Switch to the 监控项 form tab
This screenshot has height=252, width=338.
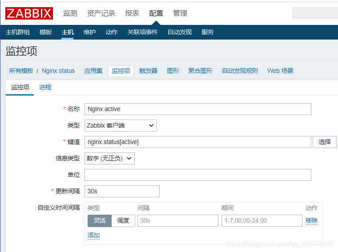(20, 87)
